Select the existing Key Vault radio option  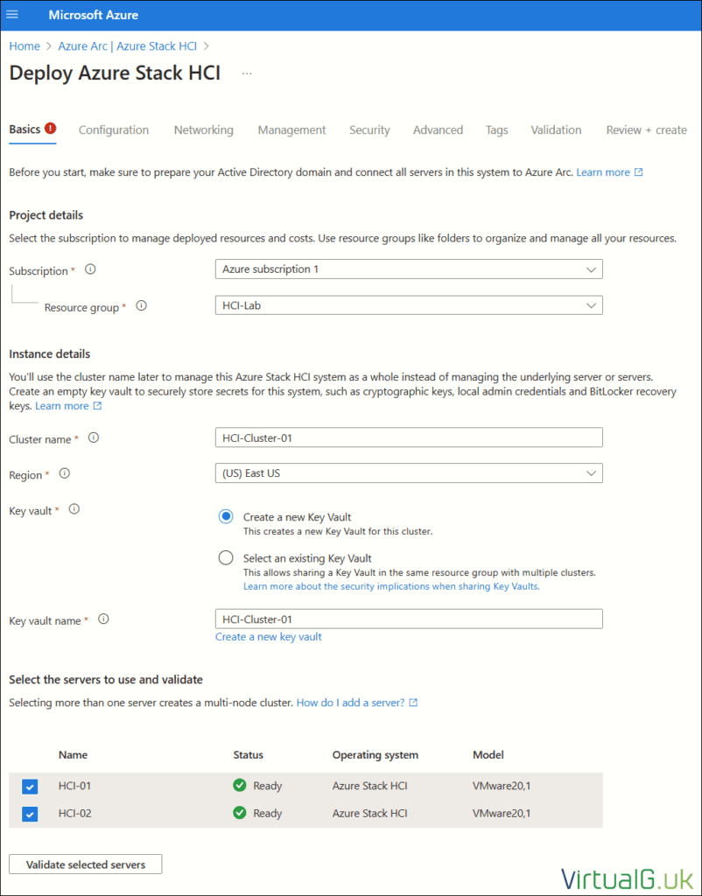[226, 558]
